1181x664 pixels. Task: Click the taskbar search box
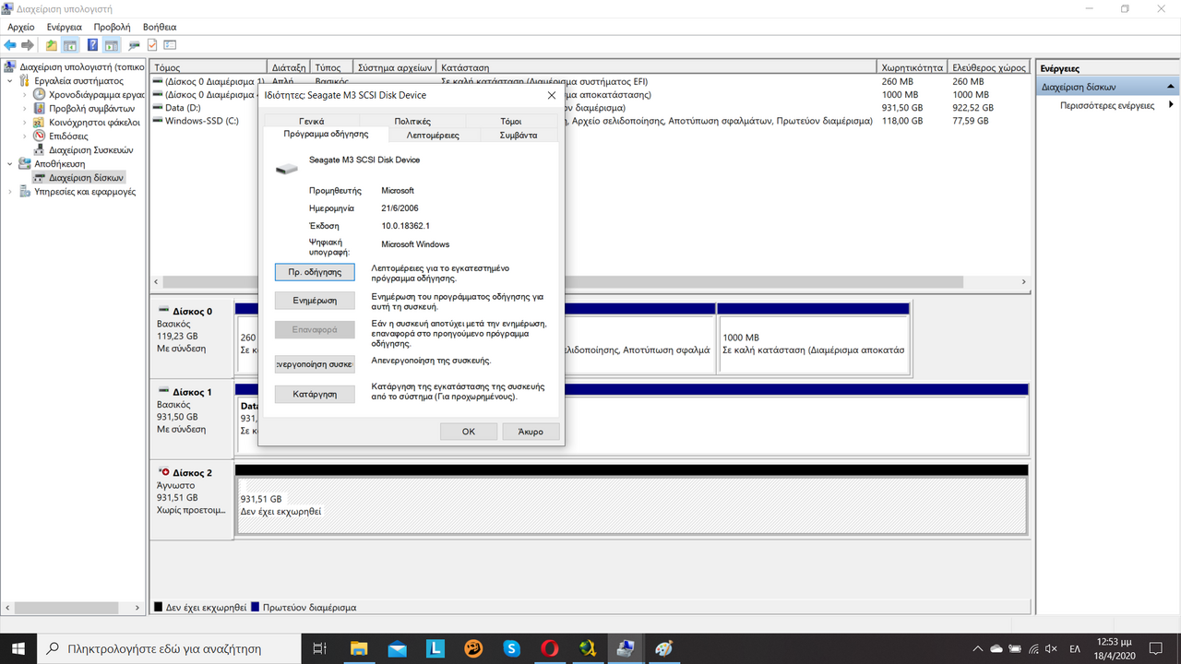point(169,648)
